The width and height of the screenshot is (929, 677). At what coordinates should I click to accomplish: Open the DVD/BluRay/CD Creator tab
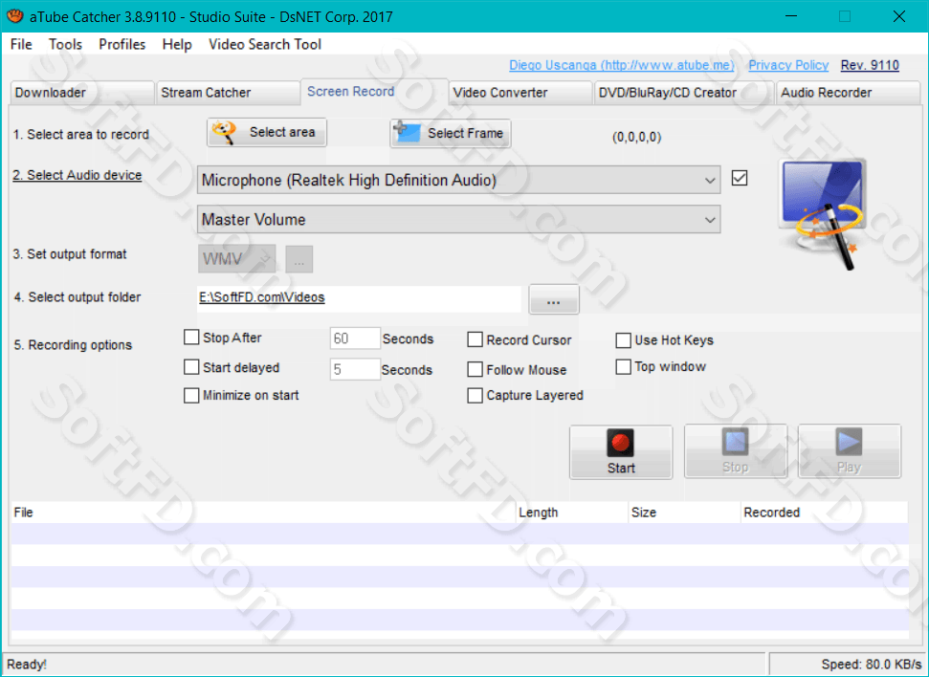coord(684,93)
